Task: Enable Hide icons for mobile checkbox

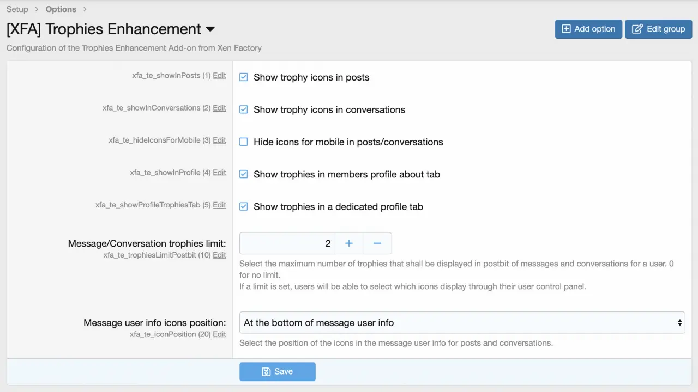Action: click(244, 142)
